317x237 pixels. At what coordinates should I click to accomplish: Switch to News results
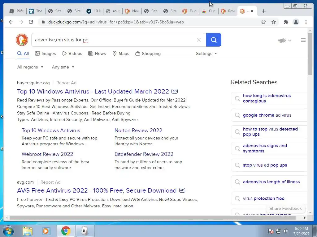click(x=97, y=53)
